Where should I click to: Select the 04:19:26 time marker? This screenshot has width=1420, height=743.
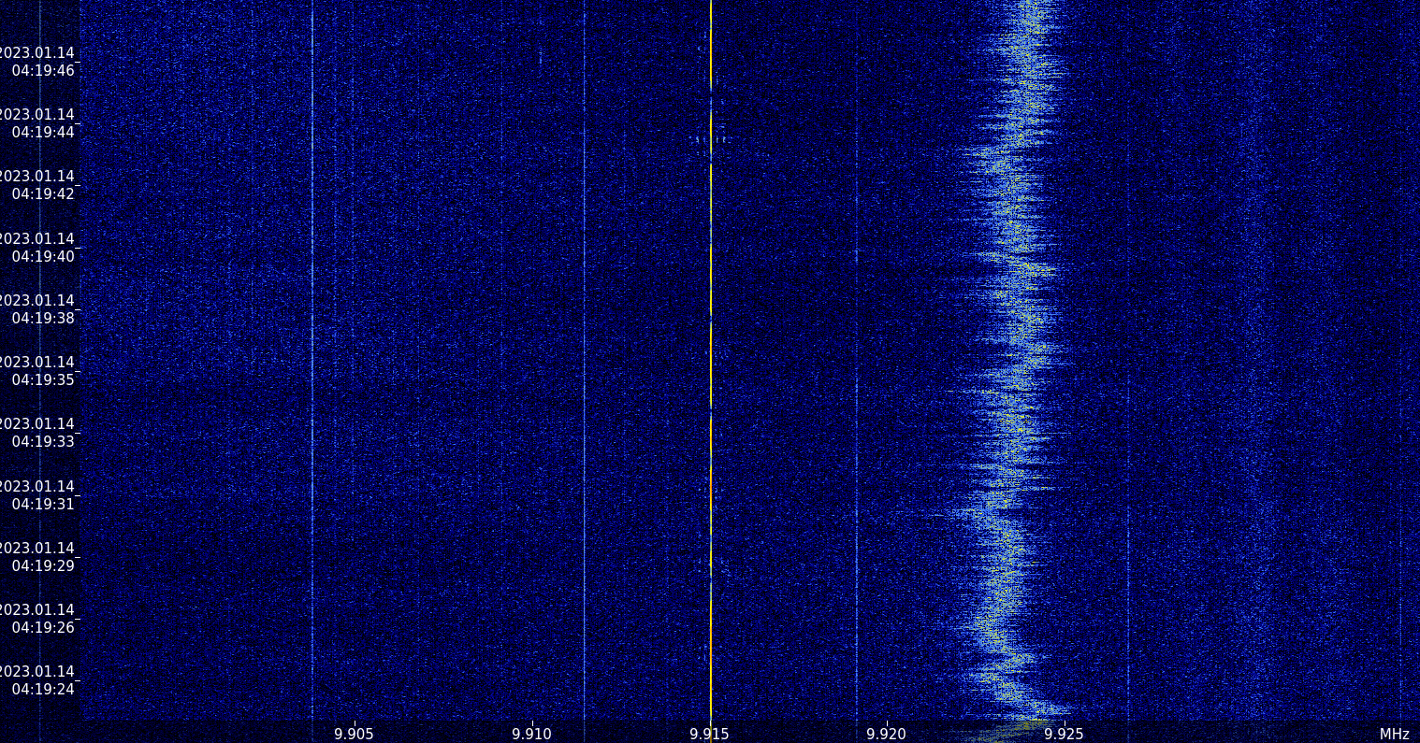[42, 627]
